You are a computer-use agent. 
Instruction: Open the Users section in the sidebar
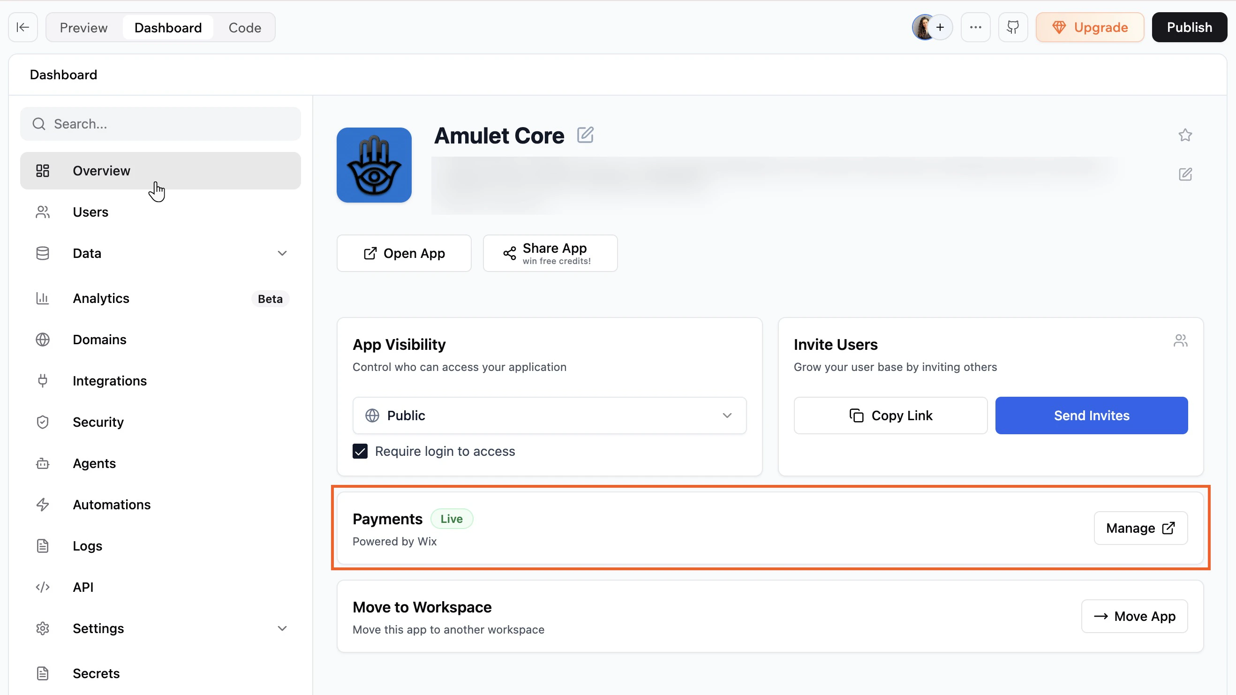tap(90, 212)
